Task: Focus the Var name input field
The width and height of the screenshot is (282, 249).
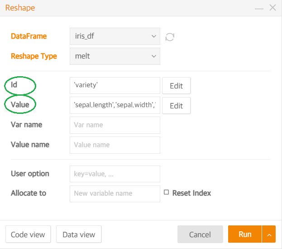Action: pyautogui.click(x=115, y=125)
